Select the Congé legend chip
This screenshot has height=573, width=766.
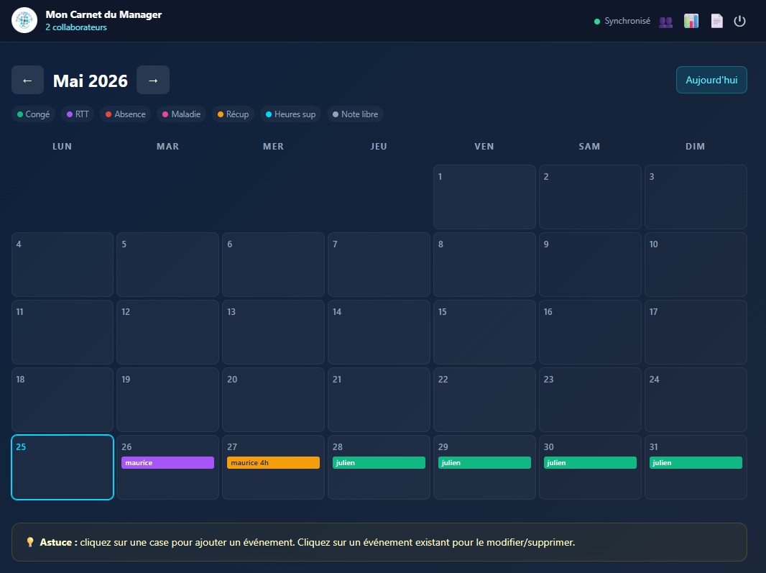(33, 114)
